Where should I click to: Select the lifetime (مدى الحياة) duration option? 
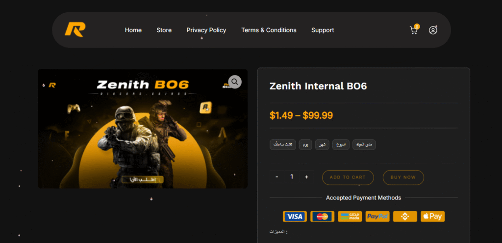point(364,145)
